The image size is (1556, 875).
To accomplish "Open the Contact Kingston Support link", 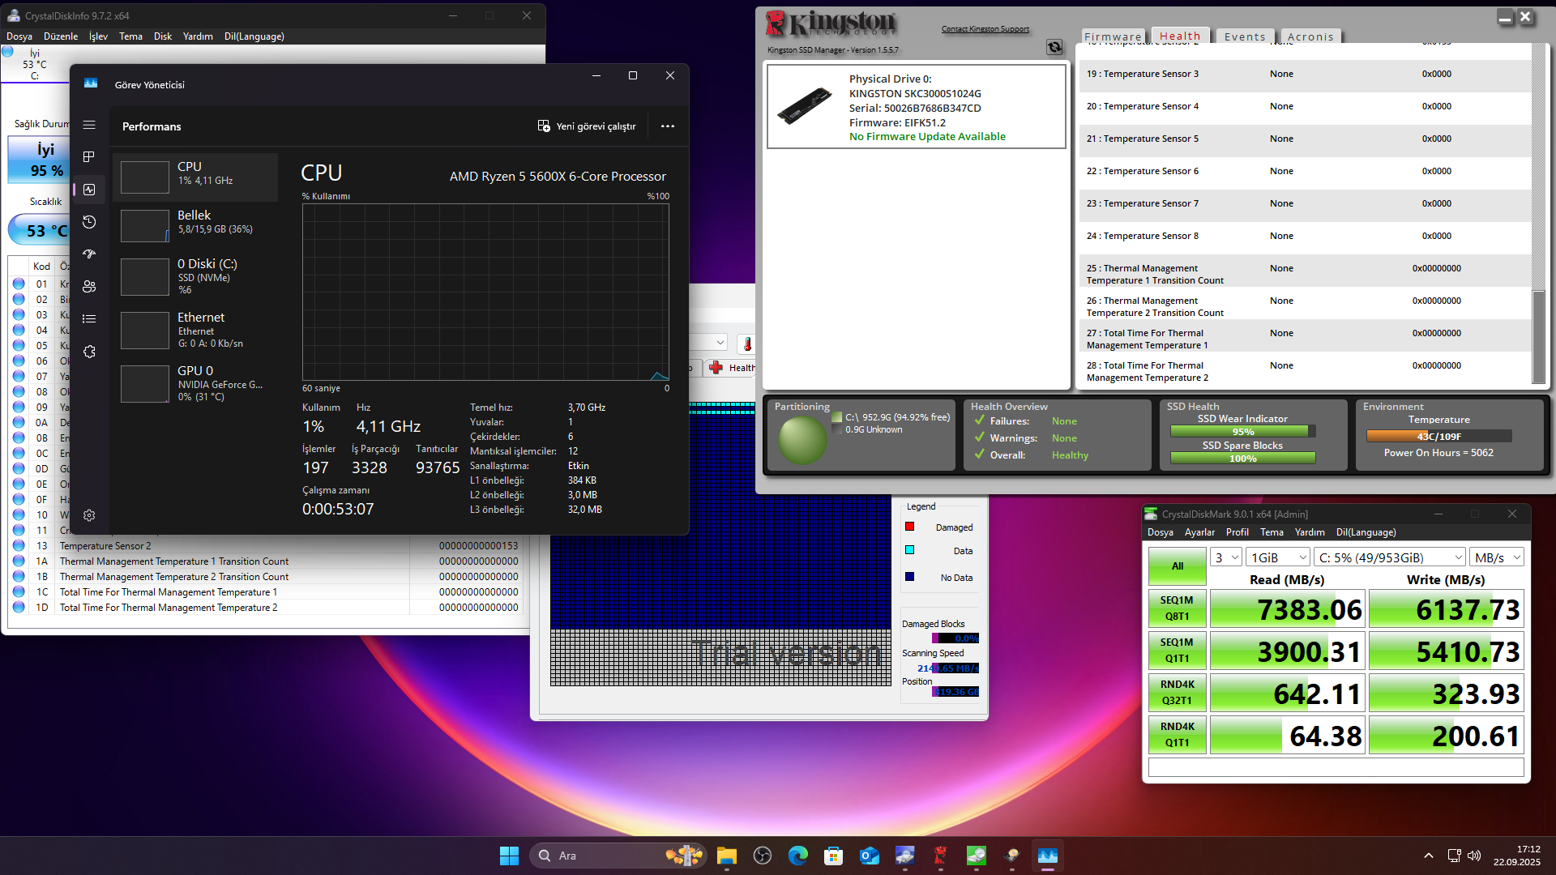I will tap(985, 29).
